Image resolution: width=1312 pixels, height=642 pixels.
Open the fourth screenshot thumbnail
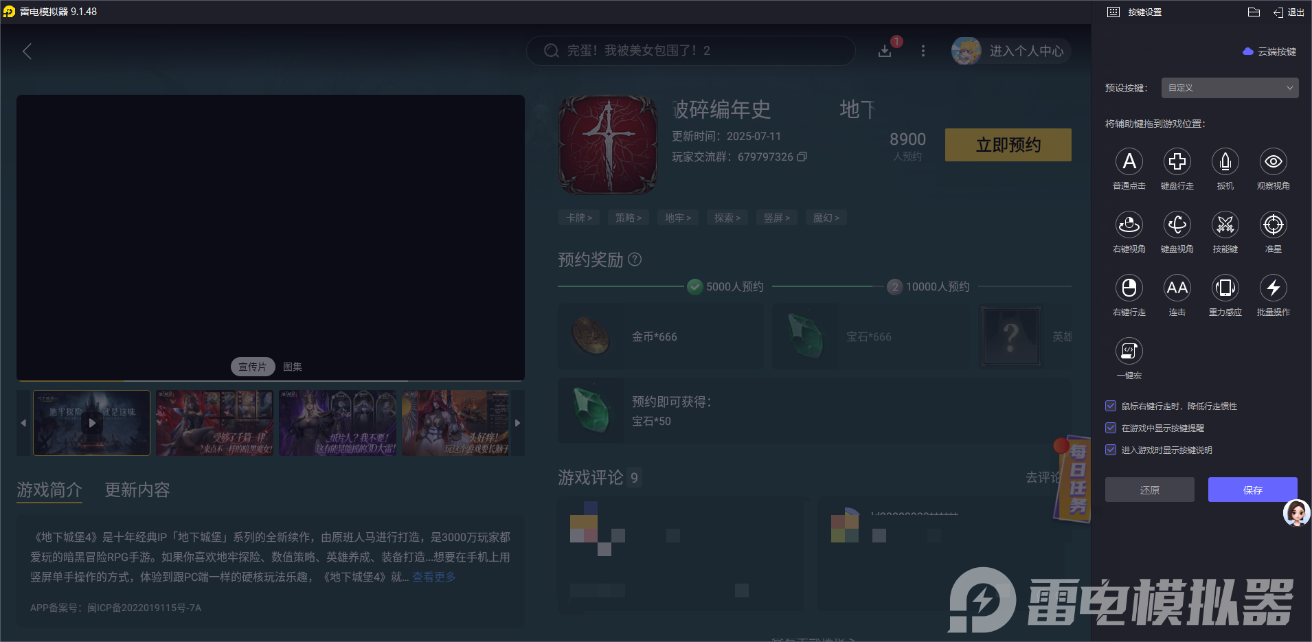pos(456,423)
